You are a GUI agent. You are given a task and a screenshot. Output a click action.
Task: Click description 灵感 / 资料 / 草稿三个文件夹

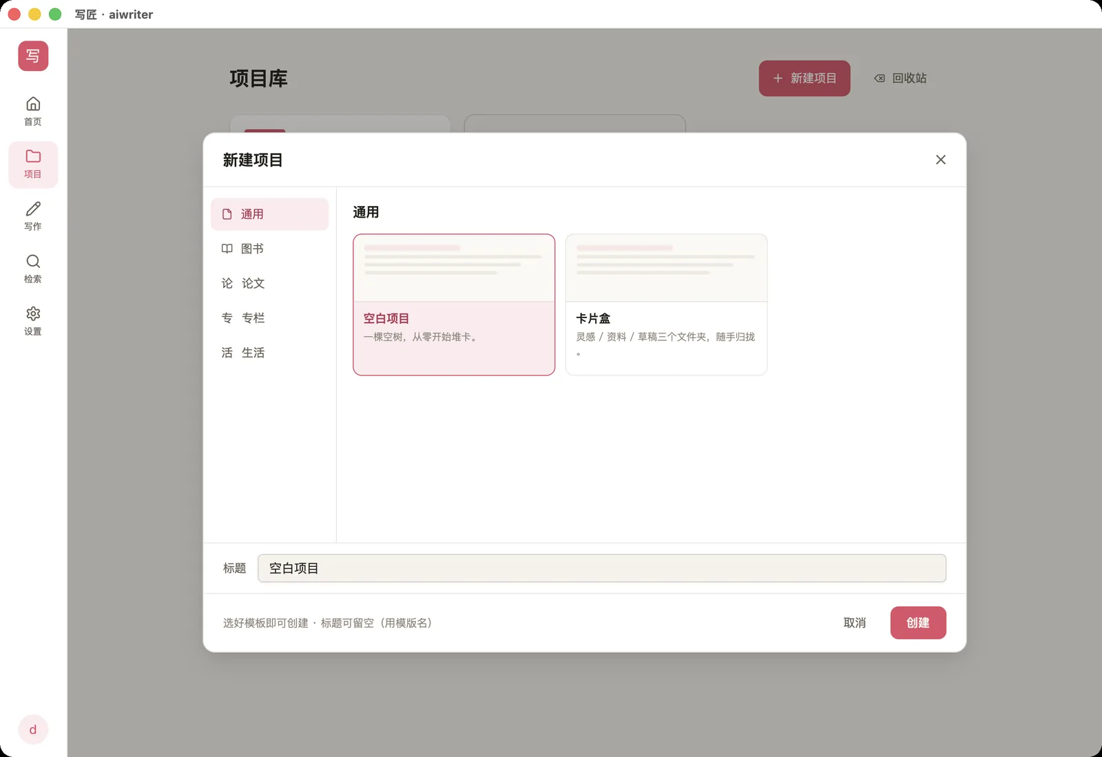641,337
